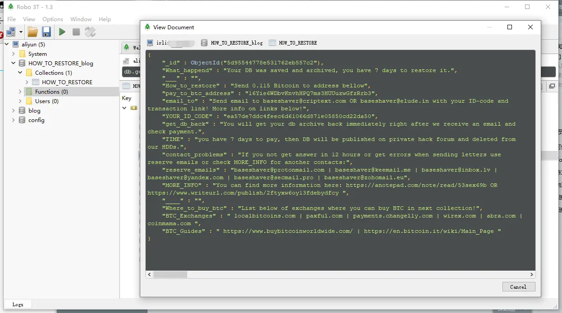This screenshot has width=562, height=313.
Task: Click the aliyun connection computer icon
Action: (x=16, y=44)
